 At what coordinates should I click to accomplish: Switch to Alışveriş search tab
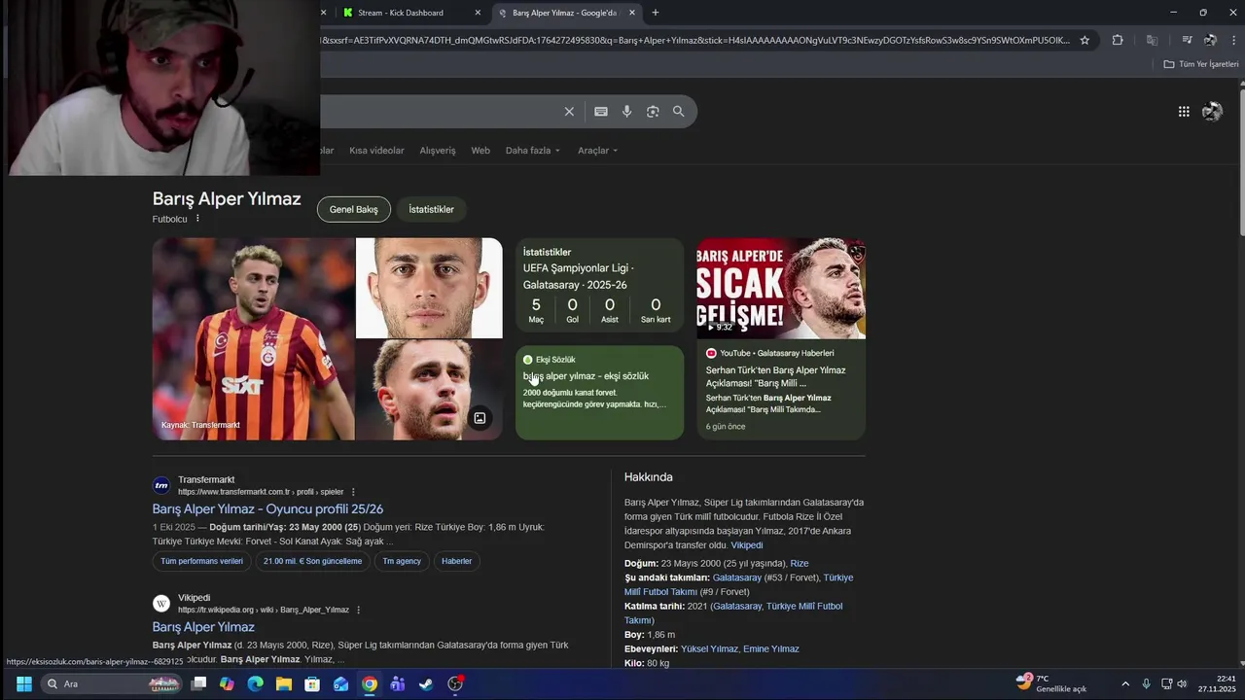pyautogui.click(x=438, y=151)
